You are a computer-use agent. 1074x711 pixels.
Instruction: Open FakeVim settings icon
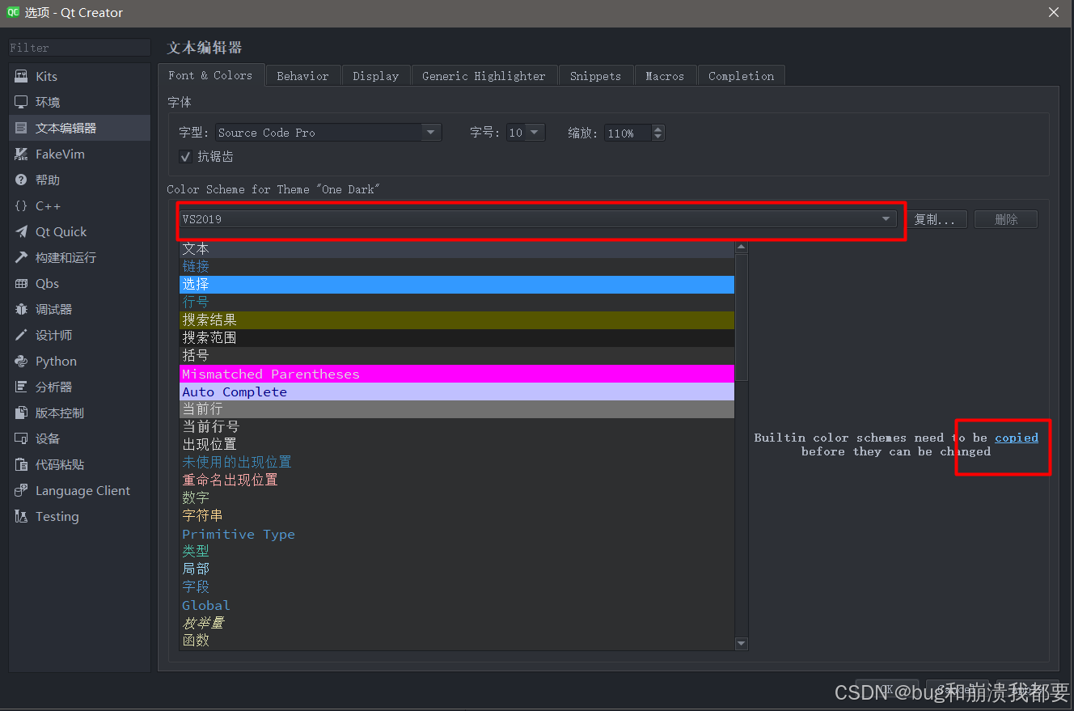pyautogui.click(x=21, y=154)
